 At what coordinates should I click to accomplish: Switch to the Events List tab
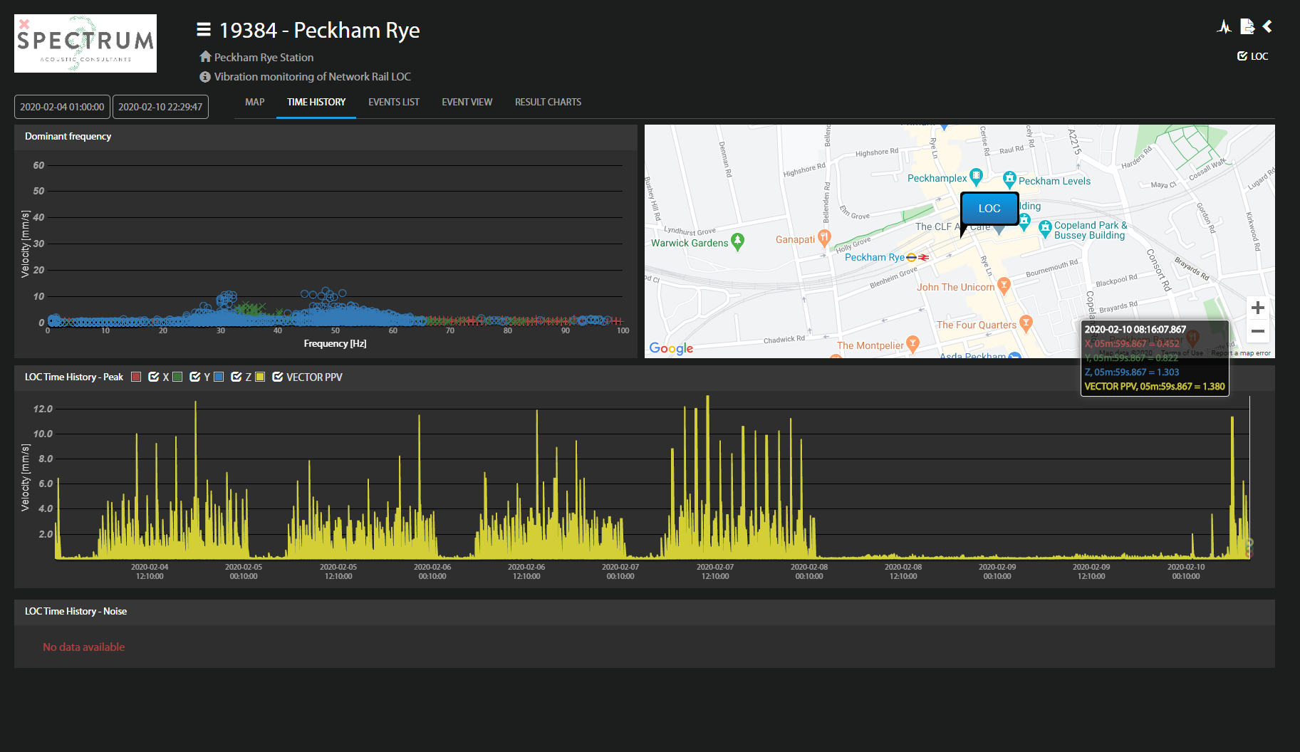coord(393,103)
